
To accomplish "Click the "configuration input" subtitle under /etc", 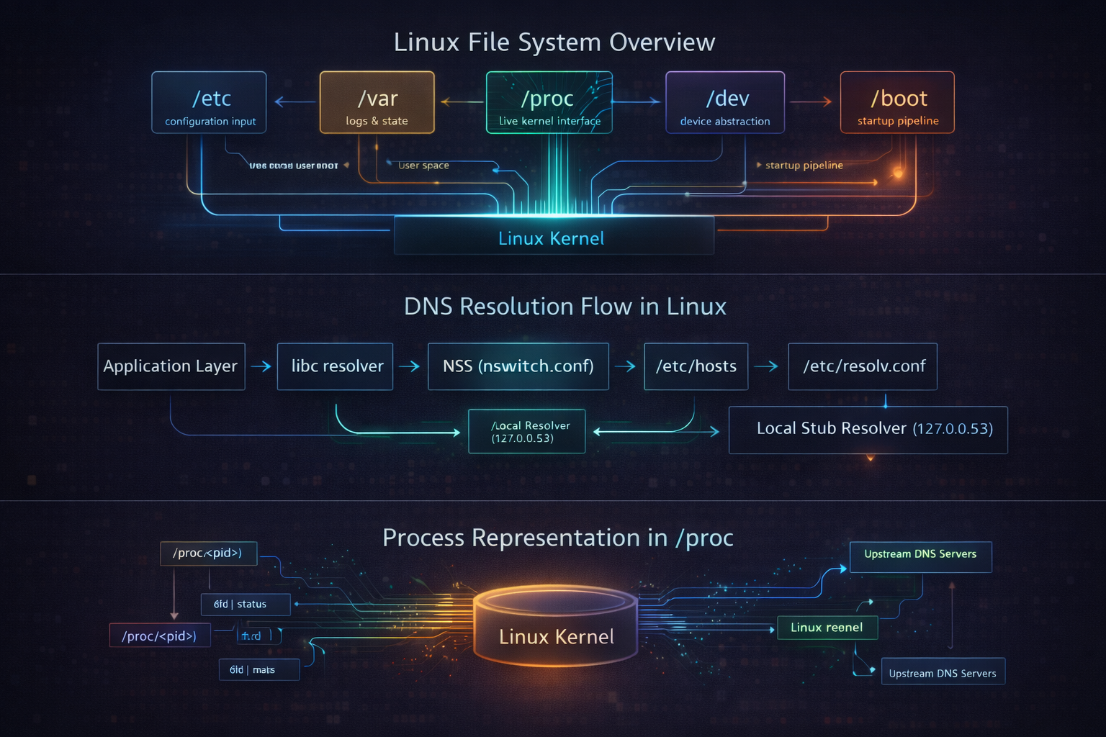I will [210, 122].
